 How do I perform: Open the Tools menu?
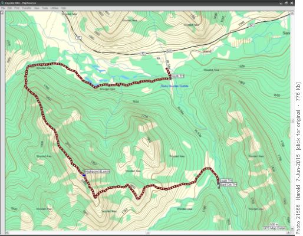click(x=45, y=8)
